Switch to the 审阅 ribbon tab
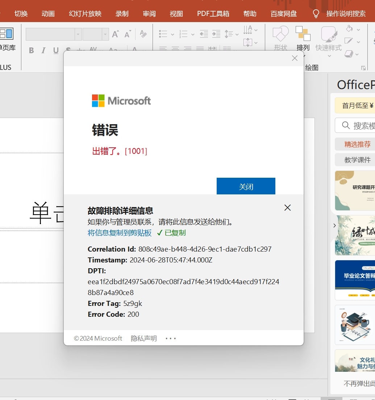The image size is (375, 400). [x=149, y=13]
